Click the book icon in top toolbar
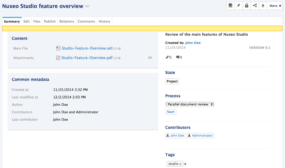Screen dimensions: 285x168 [x=230, y=6]
